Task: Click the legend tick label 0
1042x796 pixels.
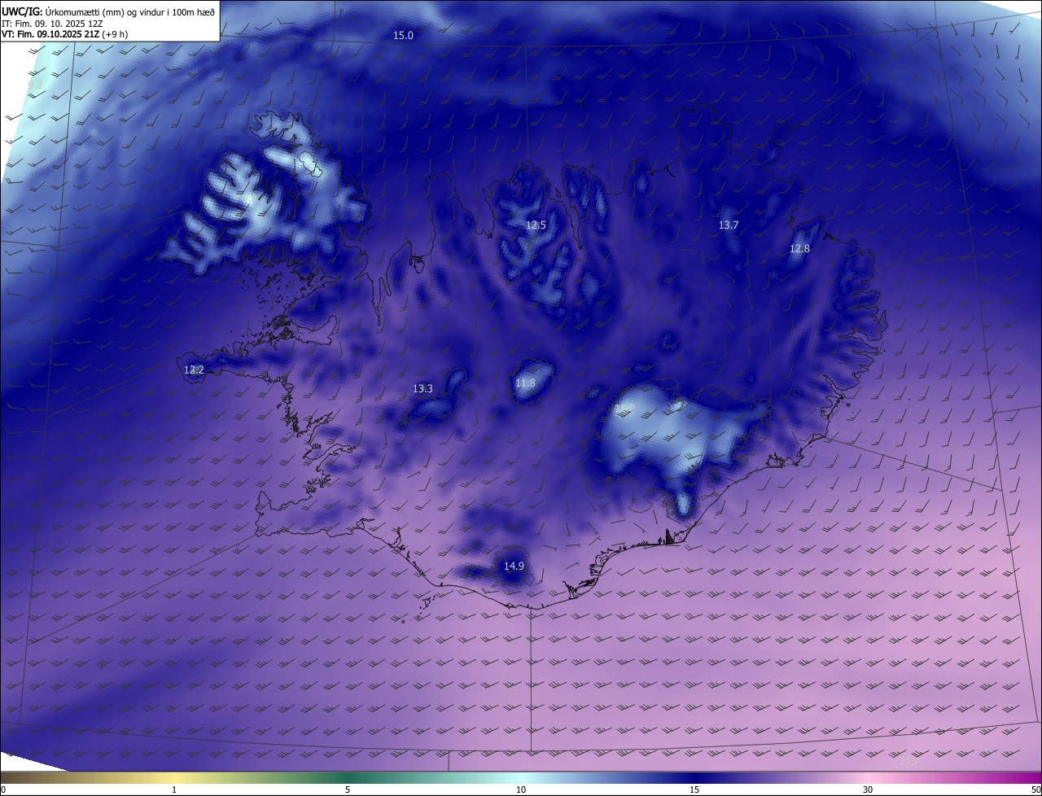Action: [x=3, y=789]
